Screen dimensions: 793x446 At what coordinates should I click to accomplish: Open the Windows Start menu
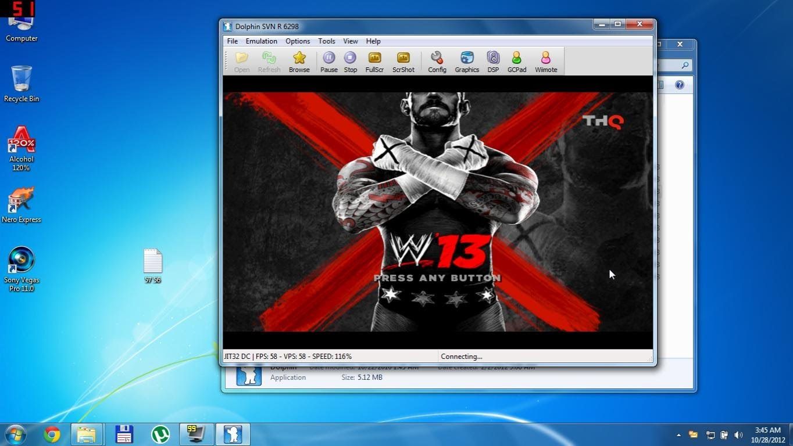click(x=16, y=434)
